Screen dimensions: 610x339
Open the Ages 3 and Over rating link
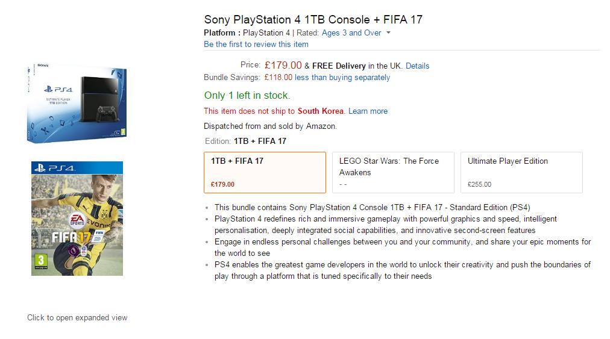click(x=351, y=33)
